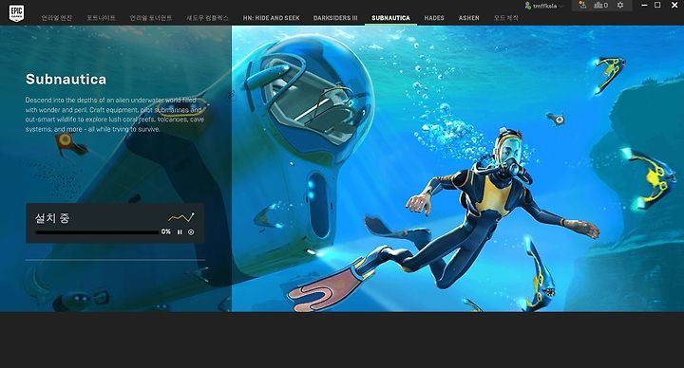The height and width of the screenshot is (368, 684).
Task: Minimize the launcher window
Action: pyautogui.click(x=645, y=6)
